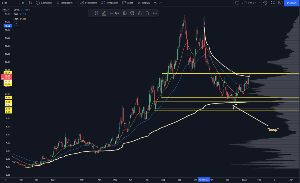Open the candle chart style selector
The width and height of the screenshot is (300, 183).
coord(30,3)
